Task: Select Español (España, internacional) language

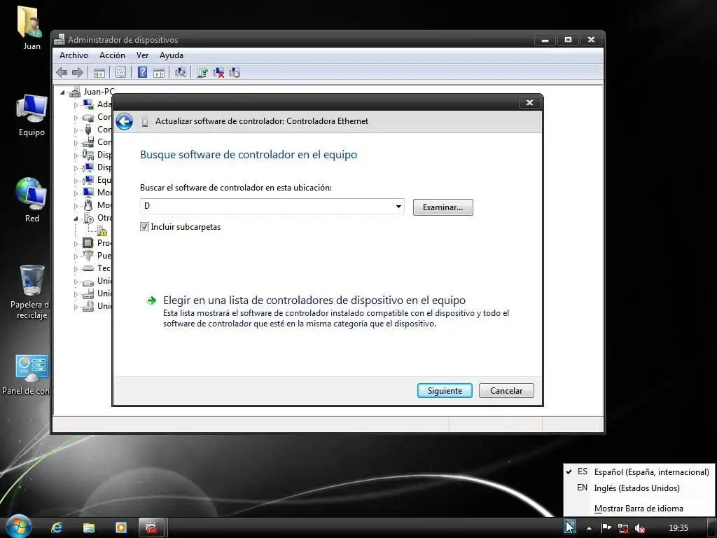Action: tap(639, 471)
